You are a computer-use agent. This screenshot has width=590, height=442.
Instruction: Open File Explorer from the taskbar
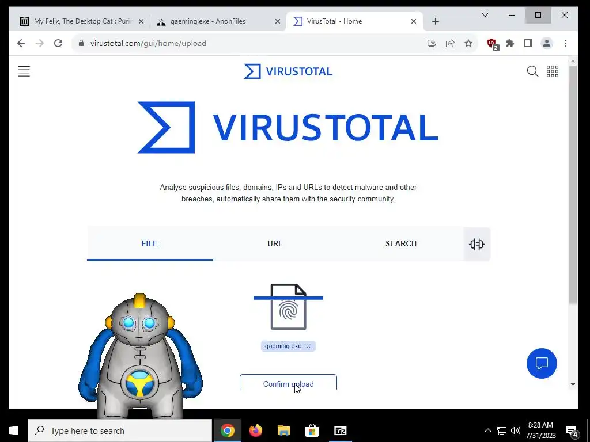click(283, 430)
